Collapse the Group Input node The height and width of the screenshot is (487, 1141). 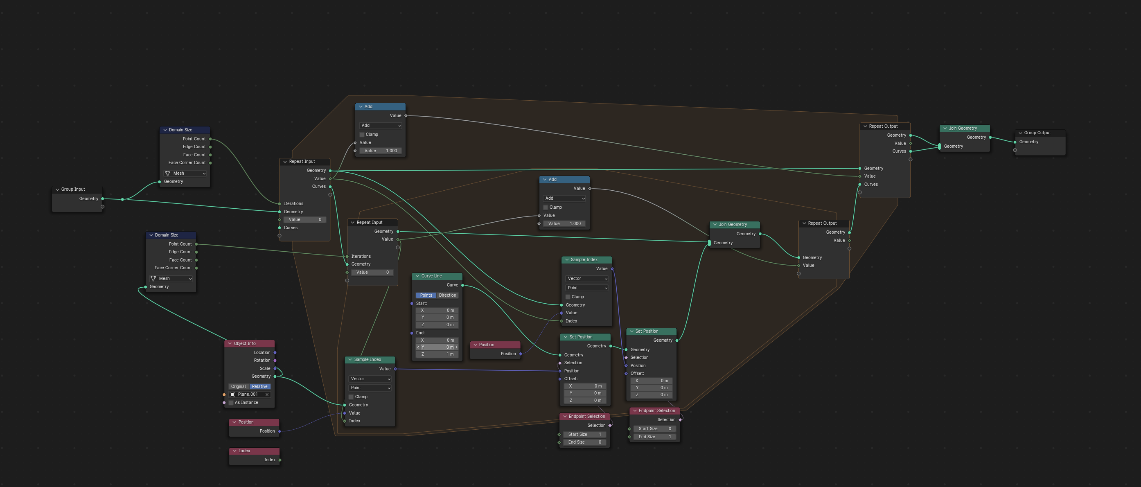pos(57,189)
